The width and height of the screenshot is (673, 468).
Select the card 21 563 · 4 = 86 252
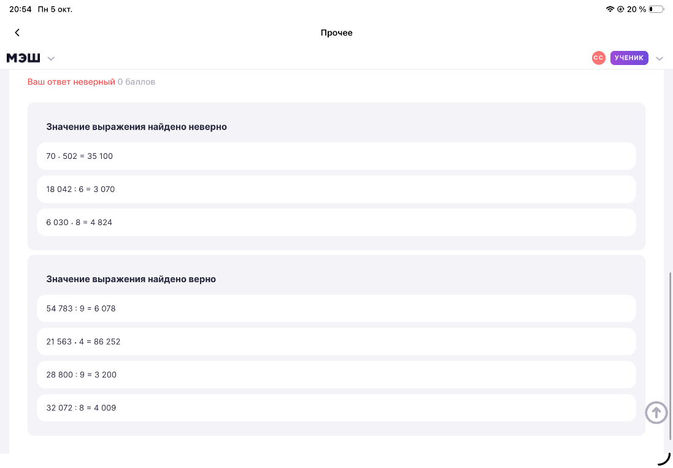[x=336, y=342]
